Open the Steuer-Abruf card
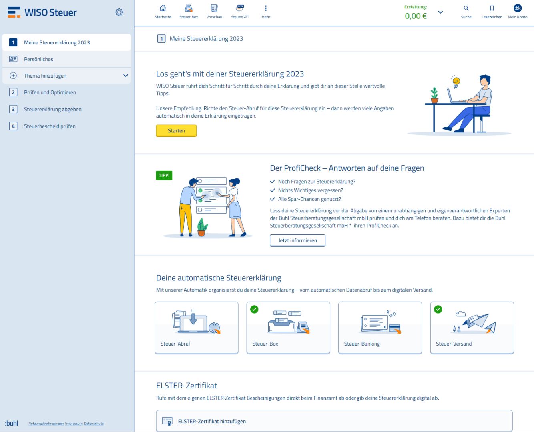 point(197,328)
